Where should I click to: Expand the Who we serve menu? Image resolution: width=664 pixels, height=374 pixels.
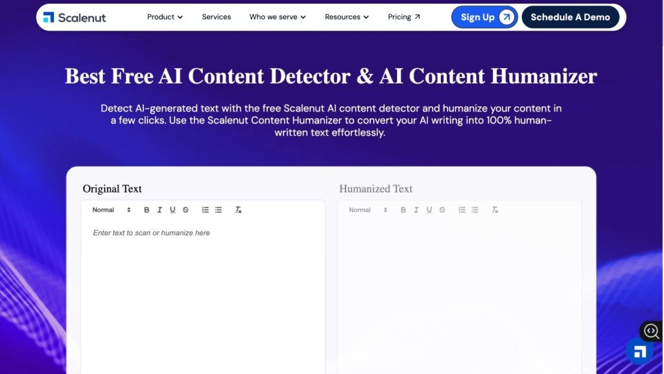(278, 17)
